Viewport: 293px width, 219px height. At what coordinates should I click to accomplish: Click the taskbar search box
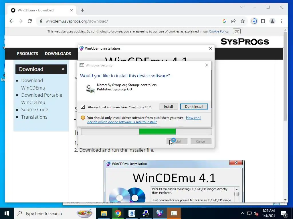(55, 213)
